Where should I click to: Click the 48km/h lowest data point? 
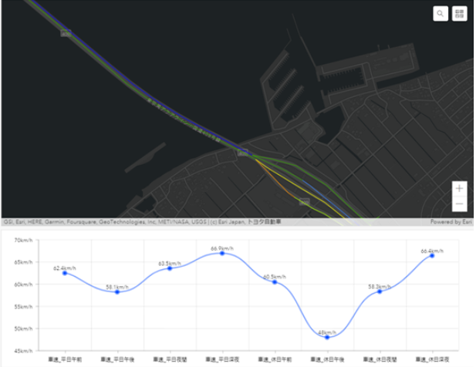click(327, 337)
